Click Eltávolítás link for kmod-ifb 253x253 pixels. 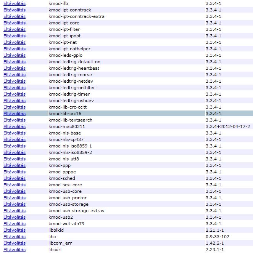click(15, 3)
